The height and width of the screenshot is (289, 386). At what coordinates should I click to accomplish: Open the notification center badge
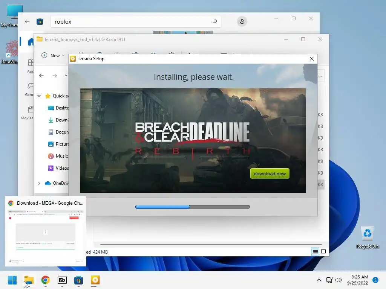pyautogui.click(x=375, y=280)
